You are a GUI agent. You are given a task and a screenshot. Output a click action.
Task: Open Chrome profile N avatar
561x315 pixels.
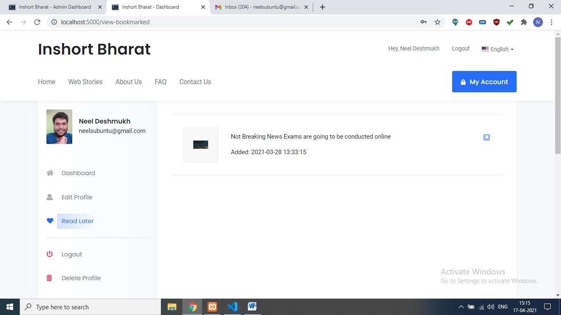click(538, 22)
